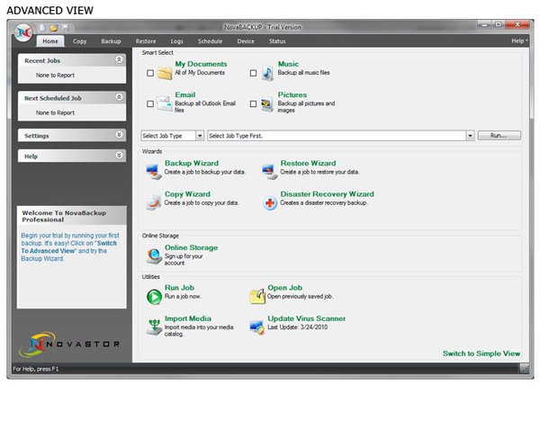Click the Backup Wizard icon
Viewport: 540px width, 439px height.
tap(154, 172)
